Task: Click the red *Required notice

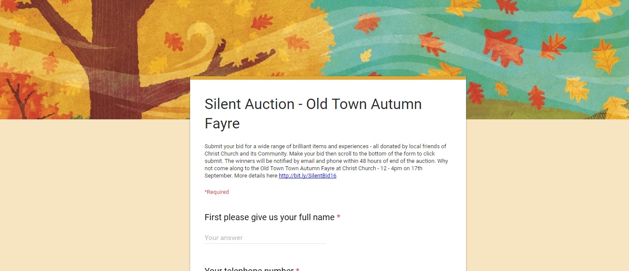Action: tap(217, 192)
